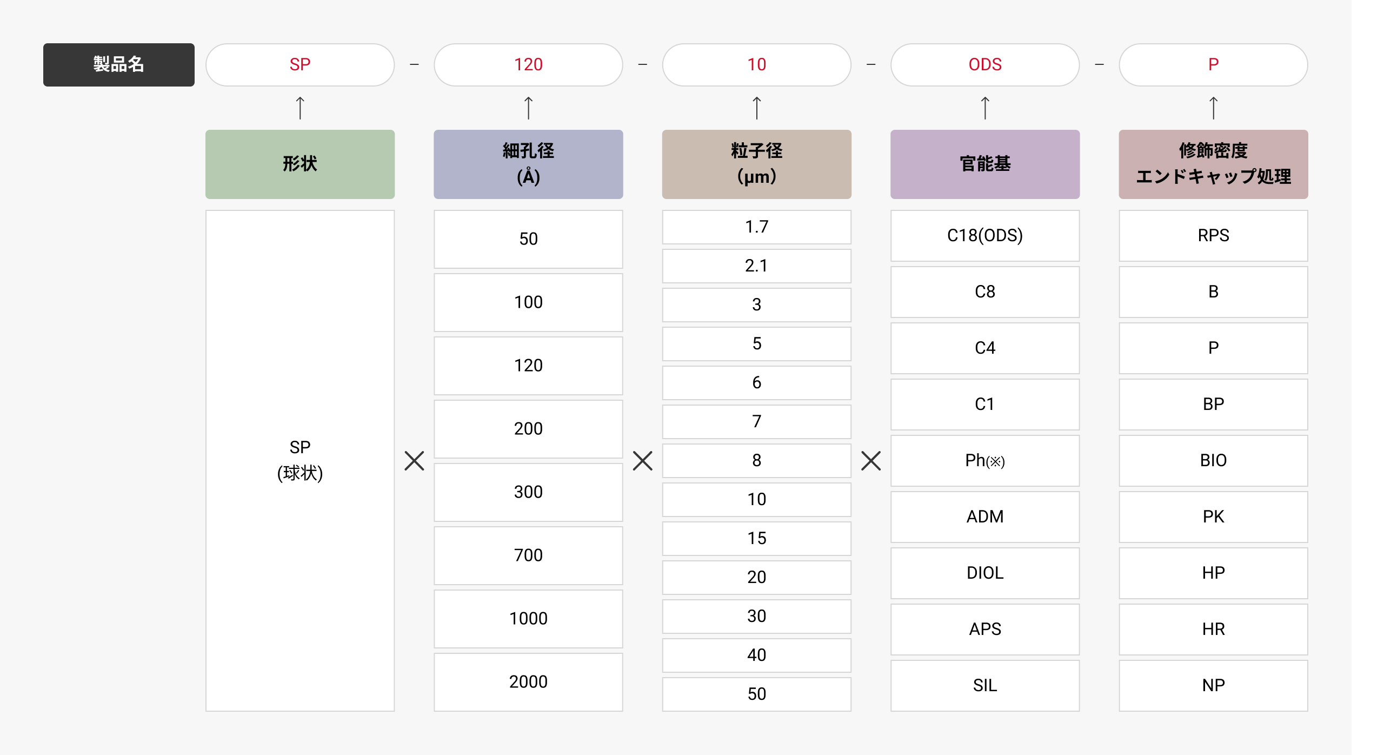
Task: Choose pore size 2000 cell
Action: point(528,682)
